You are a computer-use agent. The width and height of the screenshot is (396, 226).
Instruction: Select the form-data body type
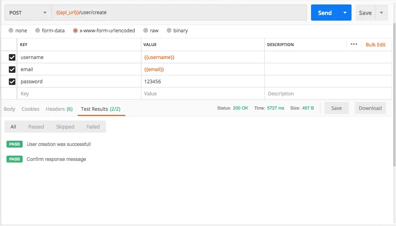tap(50, 31)
